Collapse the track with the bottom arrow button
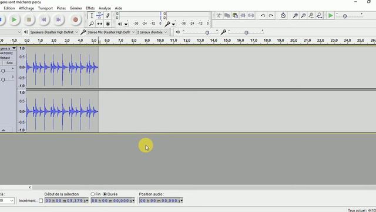376x212 pixels. coord(4,130)
